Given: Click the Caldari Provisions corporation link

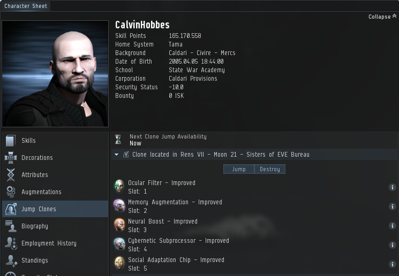Looking at the screenshot, I should click(193, 79).
